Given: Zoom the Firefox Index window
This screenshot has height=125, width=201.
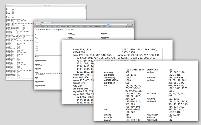Looking at the screenshot, I should click(37, 21).
